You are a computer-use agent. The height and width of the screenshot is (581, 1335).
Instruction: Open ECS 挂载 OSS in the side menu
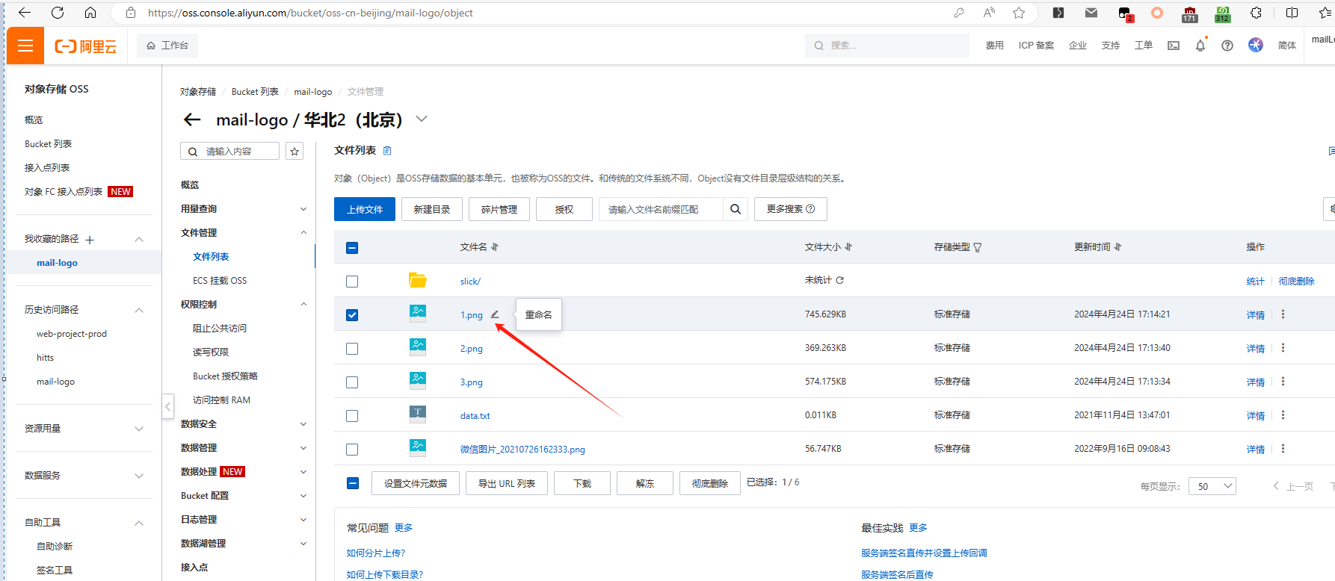tap(220, 281)
